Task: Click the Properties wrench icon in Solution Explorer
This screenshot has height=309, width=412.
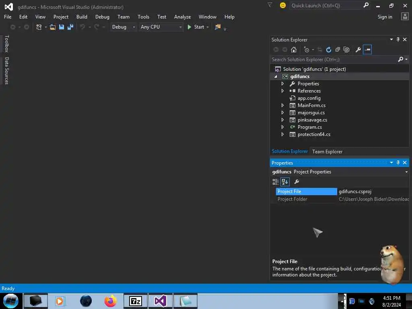Action: click(x=358, y=49)
